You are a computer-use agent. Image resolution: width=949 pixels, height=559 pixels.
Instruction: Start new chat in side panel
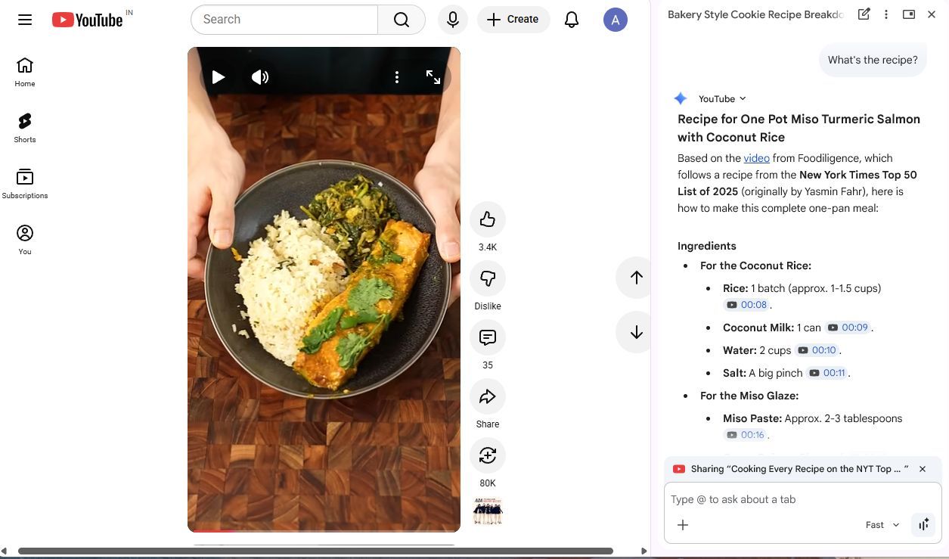point(864,14)
